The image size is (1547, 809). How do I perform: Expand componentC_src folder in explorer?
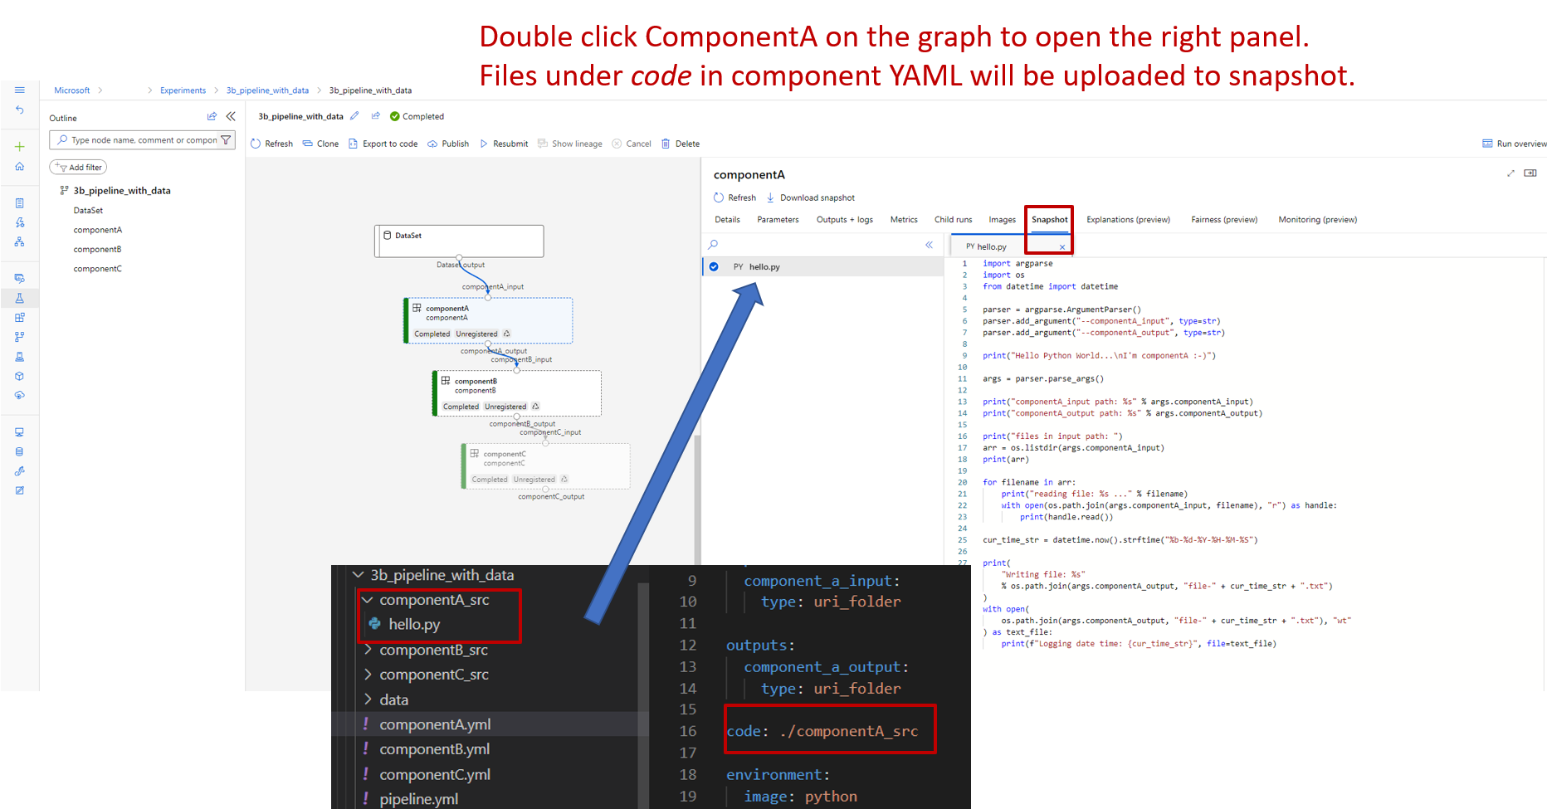[x=368, y=675]
